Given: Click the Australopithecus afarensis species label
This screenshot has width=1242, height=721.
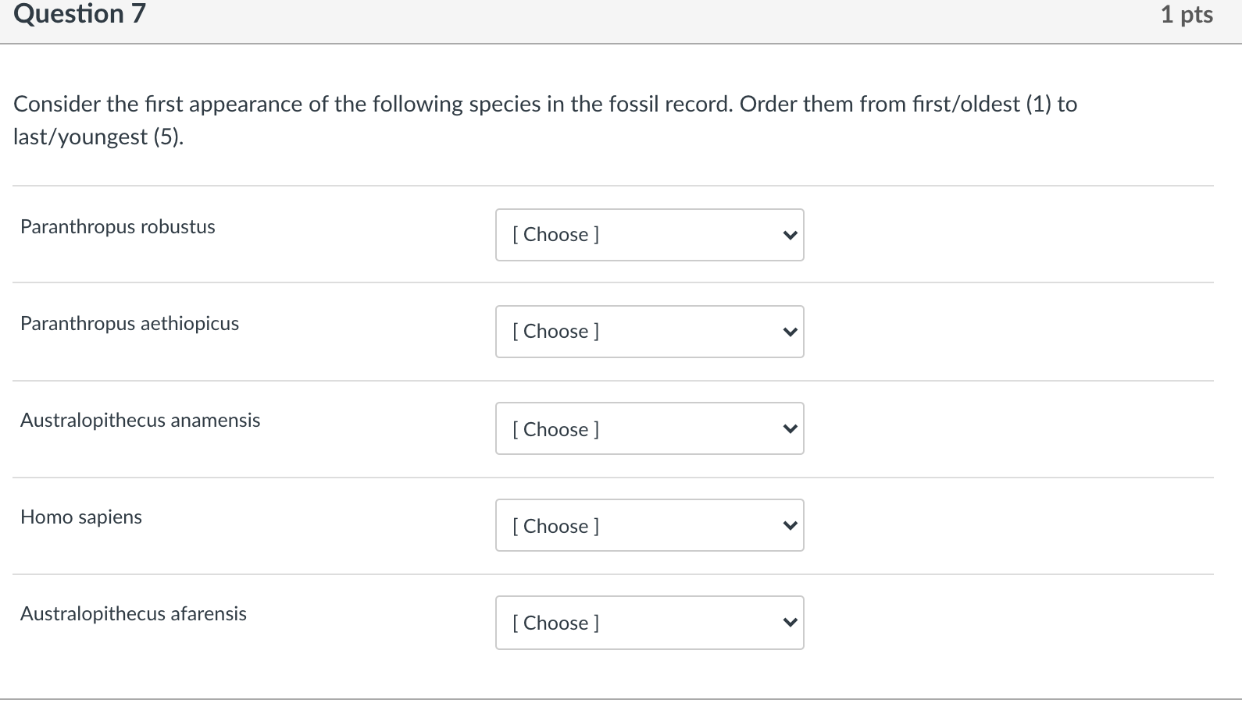Looking at the screenshot, I should tap(134, 614).
